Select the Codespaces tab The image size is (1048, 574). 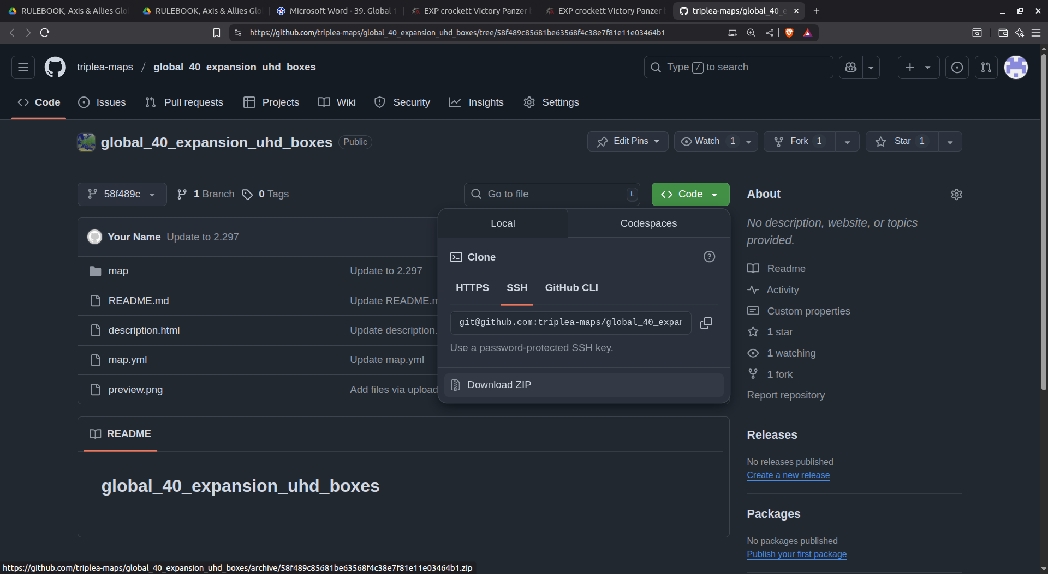648,223
